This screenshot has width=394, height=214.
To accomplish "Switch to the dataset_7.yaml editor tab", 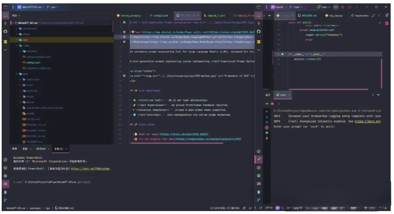I will tap(214, 15).
